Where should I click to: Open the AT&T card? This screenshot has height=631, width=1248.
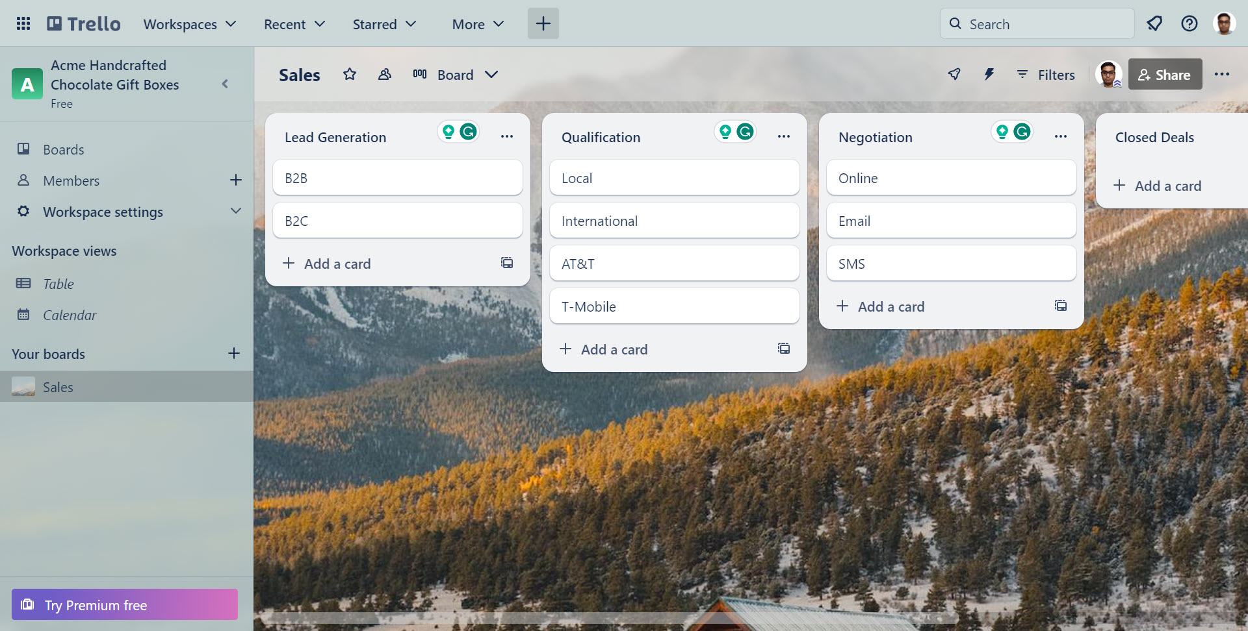(675, 264)
